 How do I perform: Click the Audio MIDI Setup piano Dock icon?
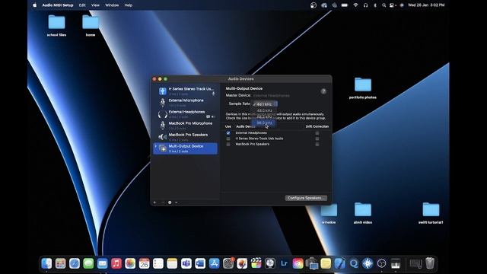(x=396, y=263)
